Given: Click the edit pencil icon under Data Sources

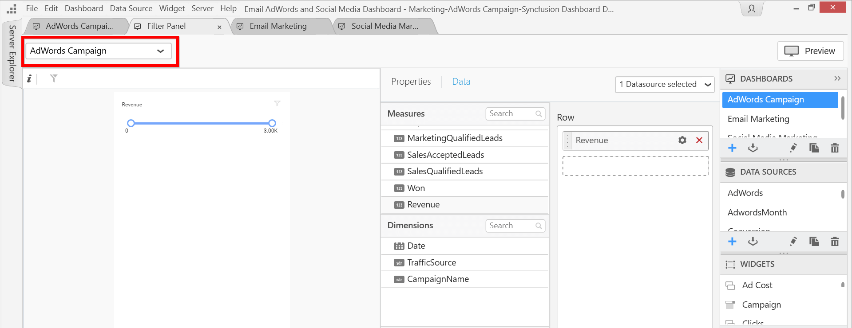Looking at the screenshot, I should 793,241.
